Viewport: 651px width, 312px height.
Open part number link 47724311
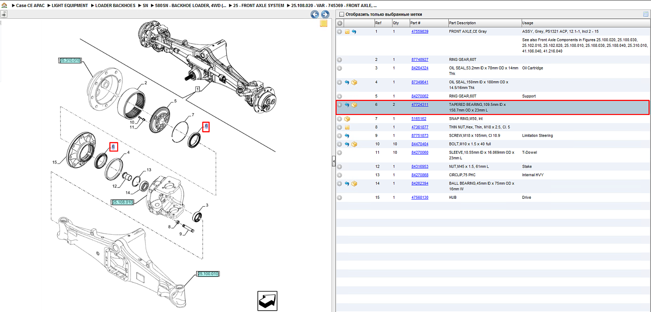point(420,105)
